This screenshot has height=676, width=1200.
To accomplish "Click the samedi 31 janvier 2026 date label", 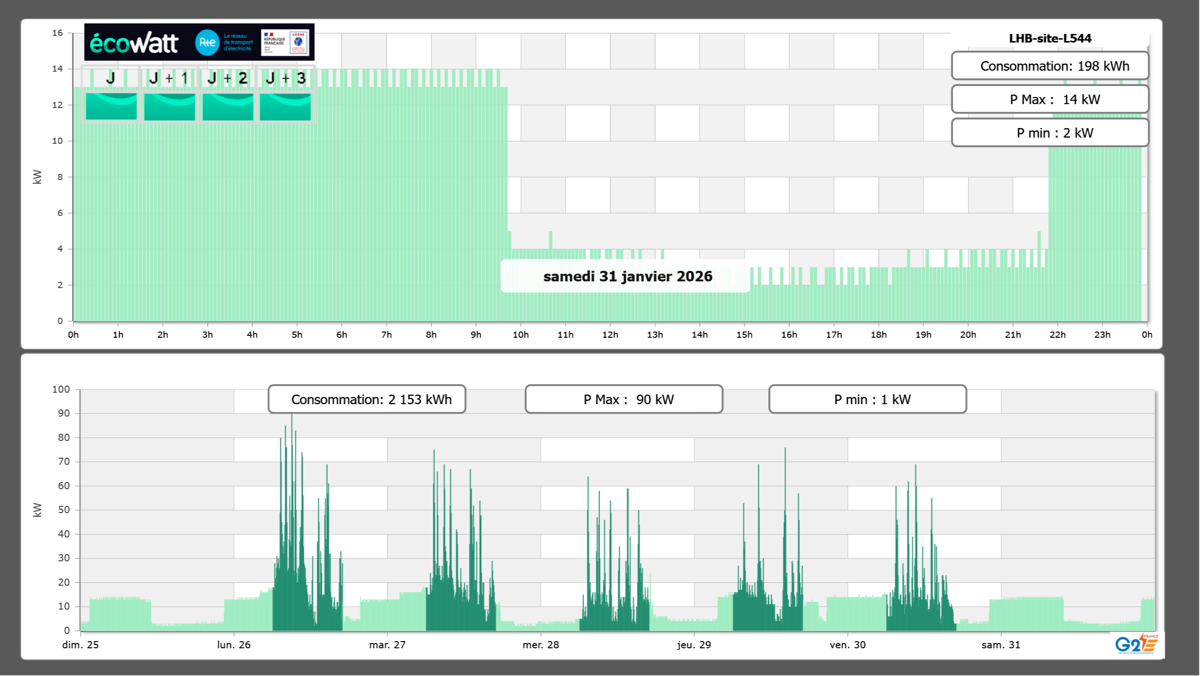I will click(x=627, y=276).
